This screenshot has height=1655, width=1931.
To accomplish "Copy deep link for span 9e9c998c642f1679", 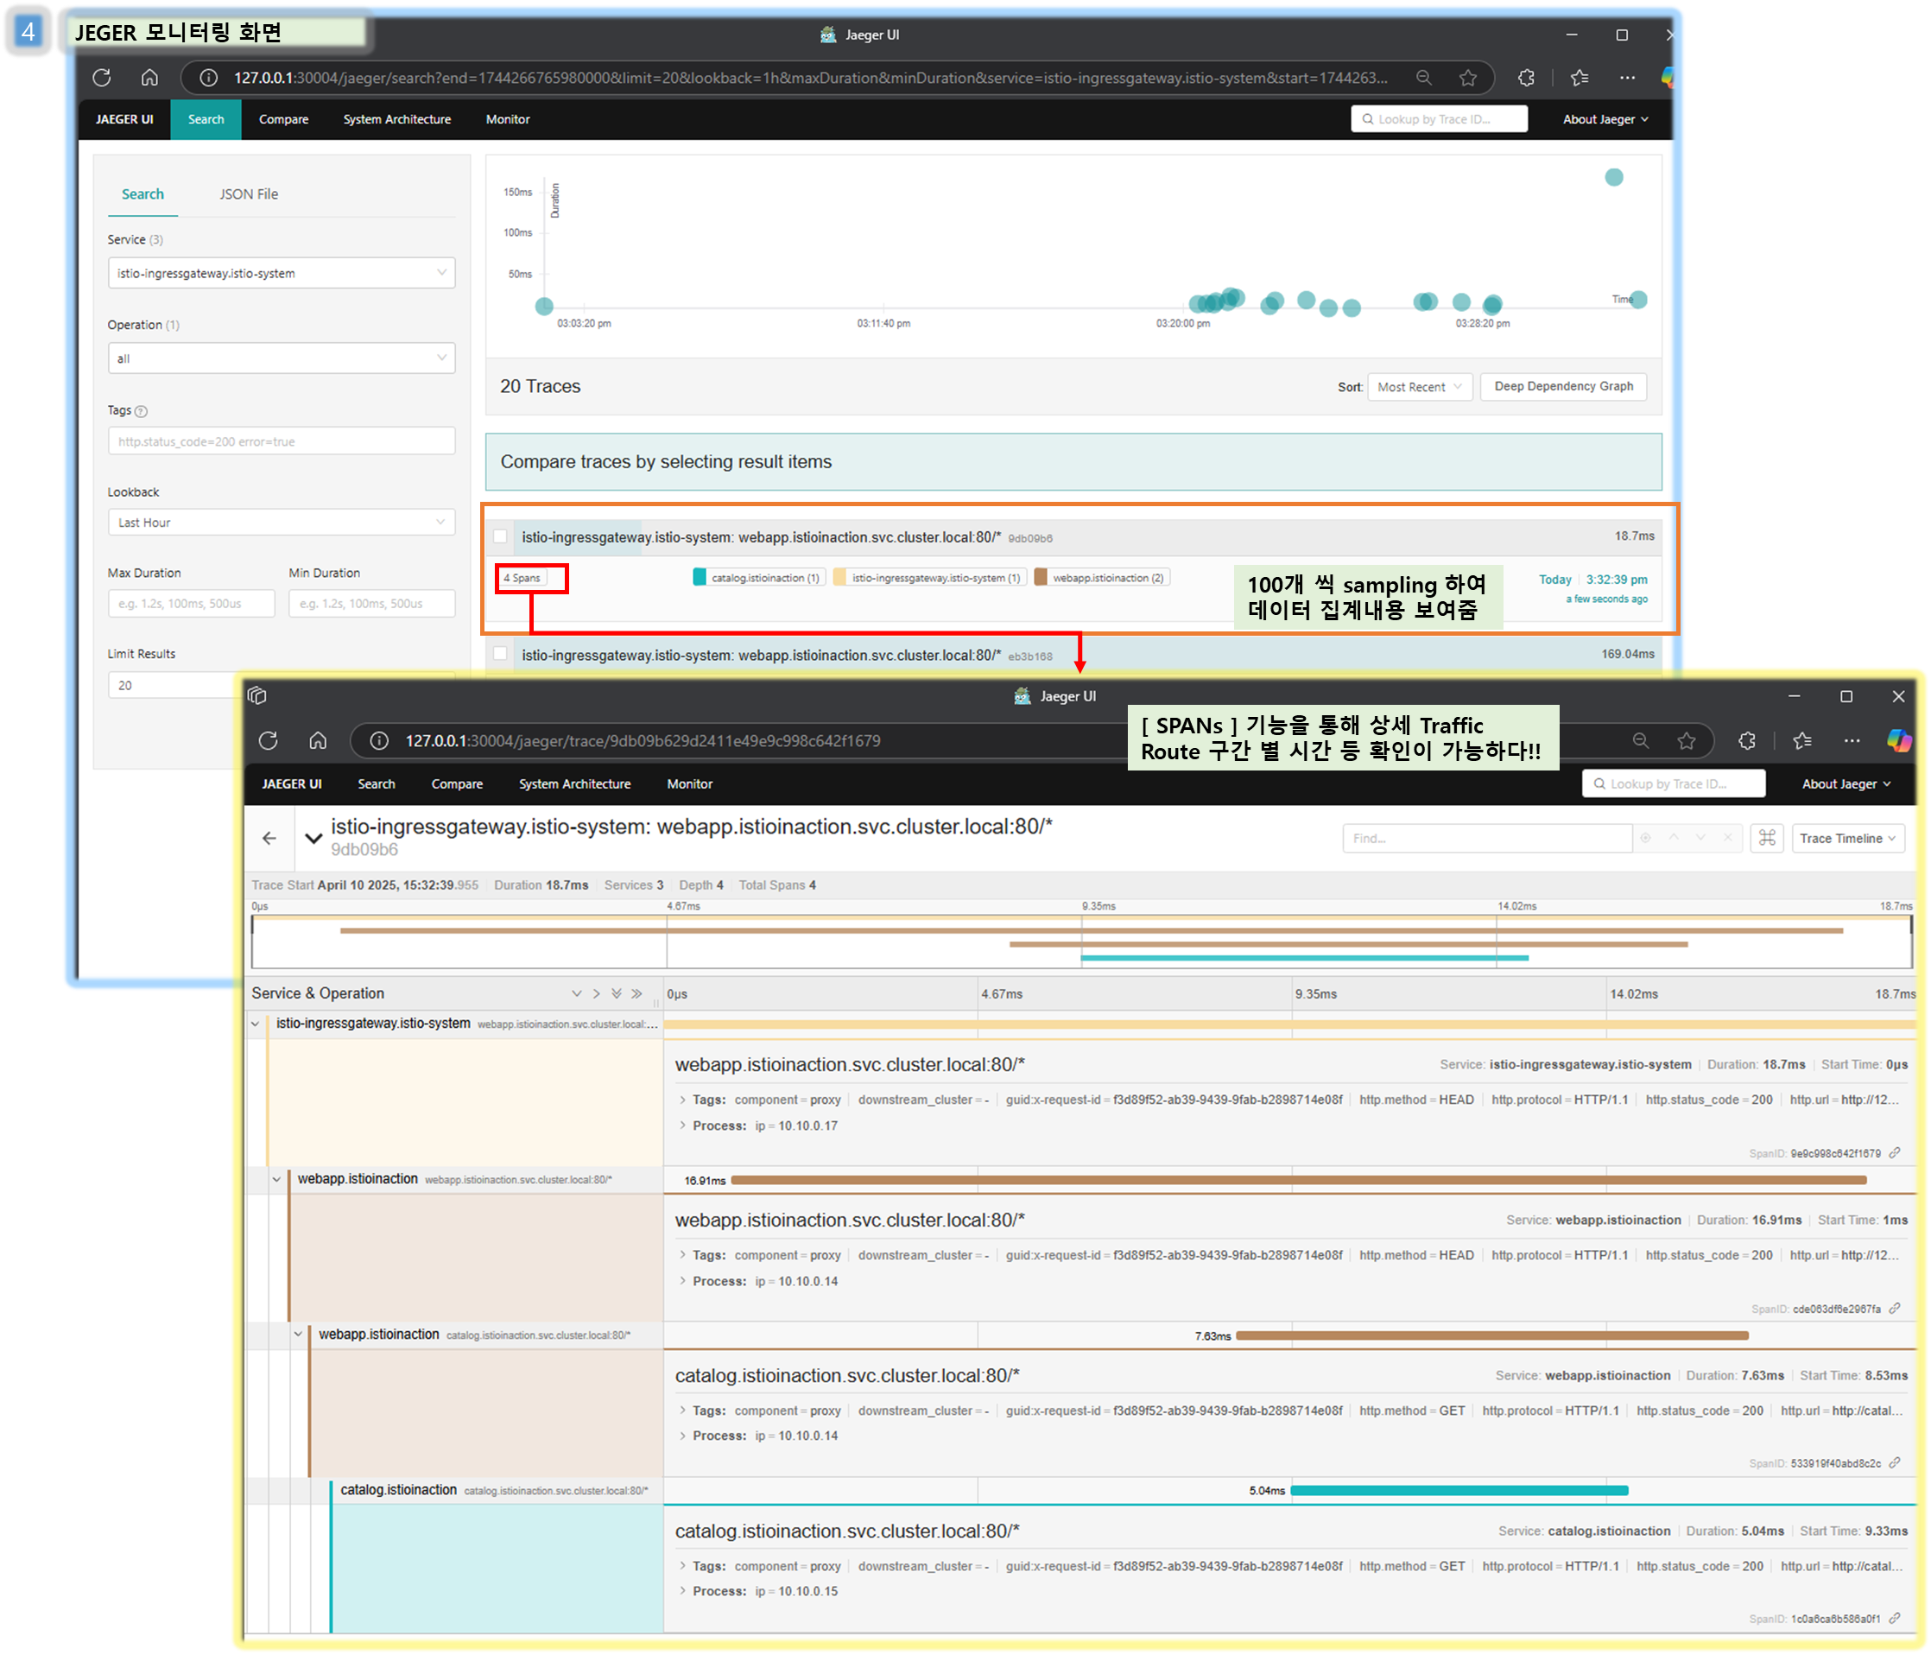I will (x=1895, y=1153).
